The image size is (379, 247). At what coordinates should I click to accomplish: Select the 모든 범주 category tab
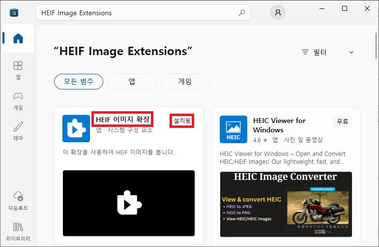click(x=79, y=82)
